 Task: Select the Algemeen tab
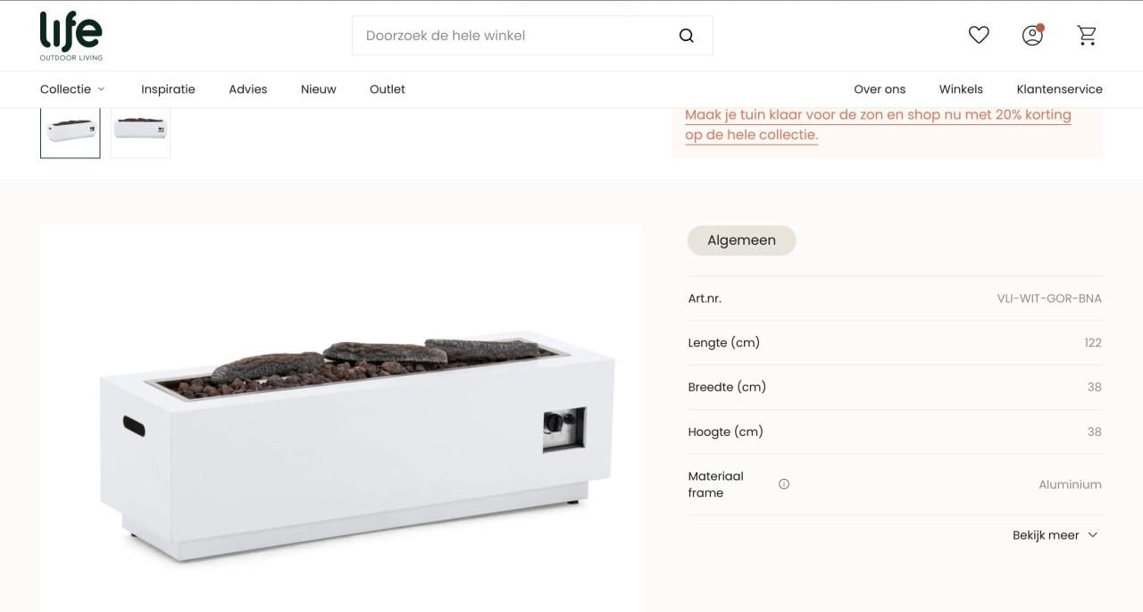(x=741, y=240)
